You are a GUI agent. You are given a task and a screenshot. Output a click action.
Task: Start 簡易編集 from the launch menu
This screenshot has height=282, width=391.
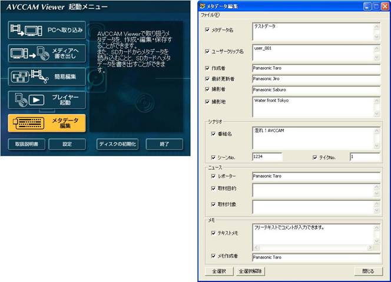[x=47, y=77]
